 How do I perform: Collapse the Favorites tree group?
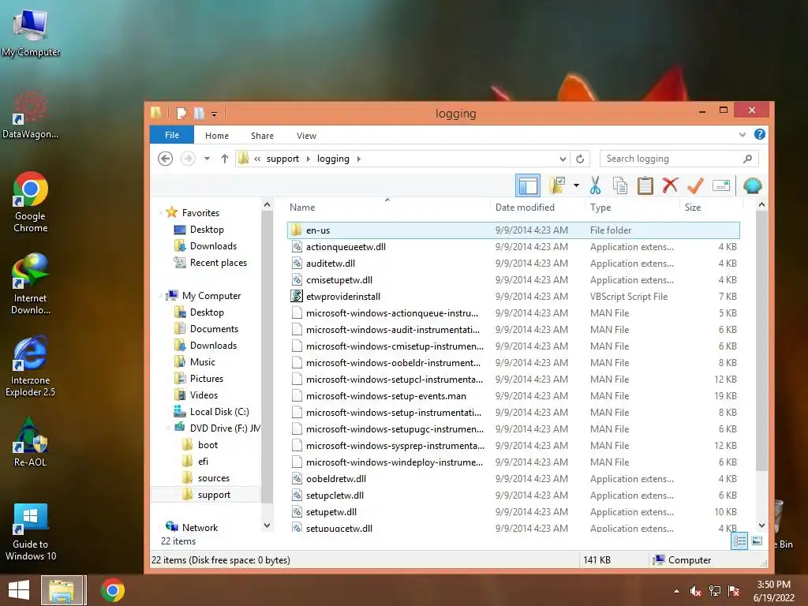click(161, 213)
